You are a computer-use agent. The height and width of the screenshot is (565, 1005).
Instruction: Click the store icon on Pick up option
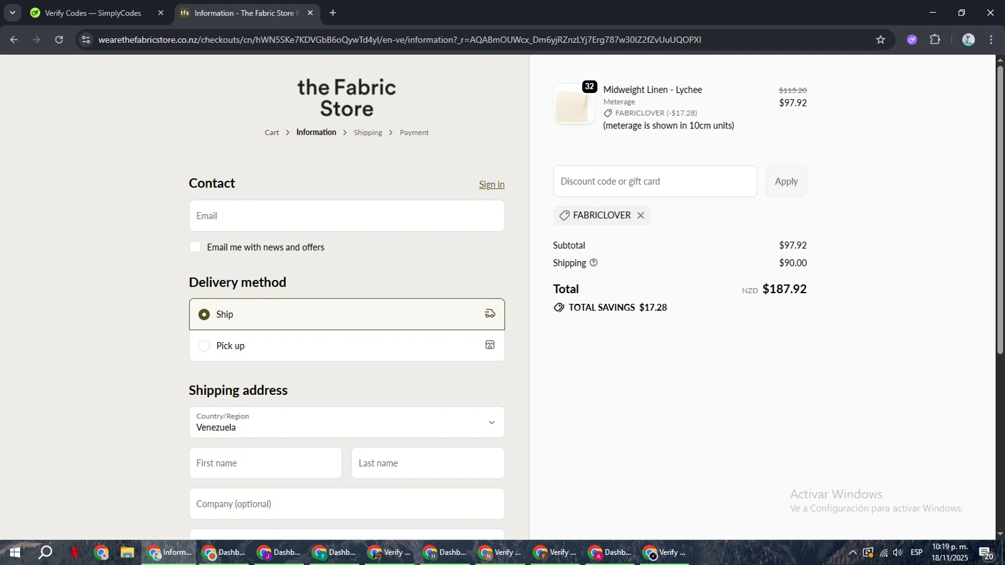click(x=490, y=345)
